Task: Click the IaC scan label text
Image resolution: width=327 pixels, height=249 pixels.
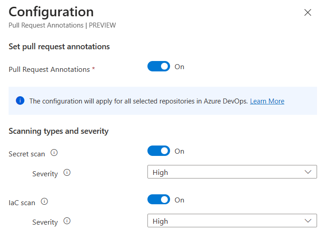Action: point(22,202)
